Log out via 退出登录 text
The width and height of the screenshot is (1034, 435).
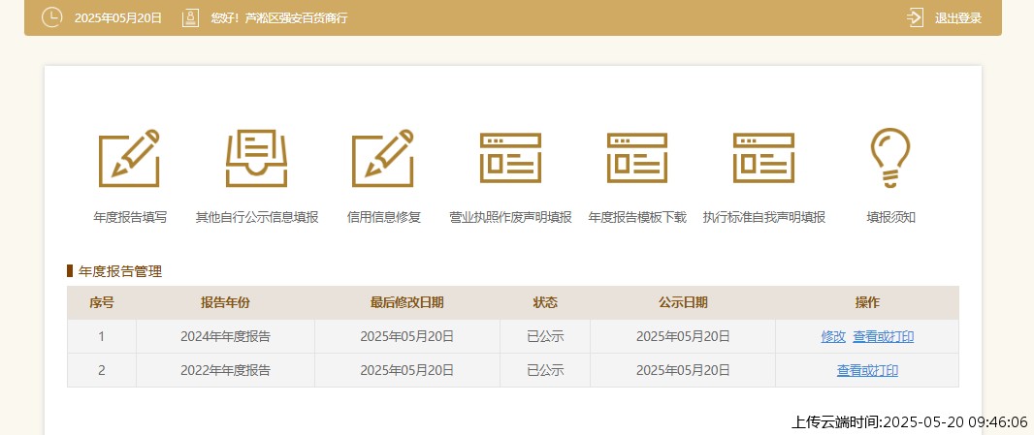click(x=958, y=18)
